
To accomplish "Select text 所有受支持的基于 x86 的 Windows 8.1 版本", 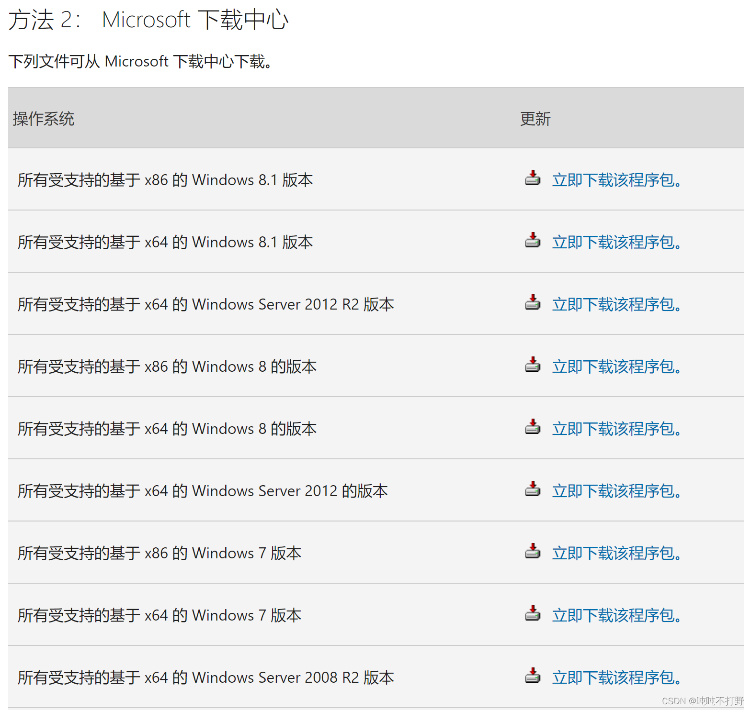I will 165,180.
